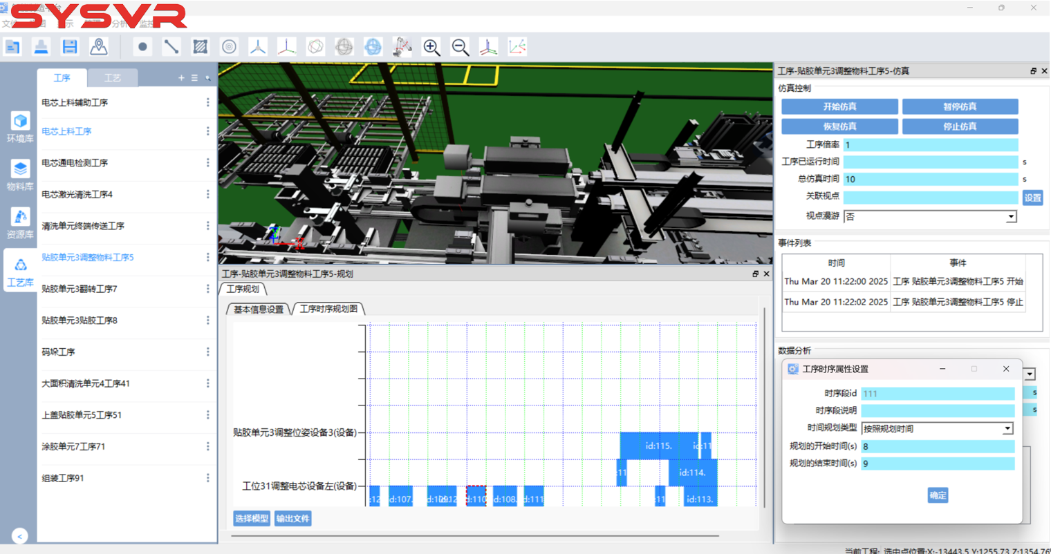Click the concentric circles target icon
1051x554 pixels.
[229, 47]
